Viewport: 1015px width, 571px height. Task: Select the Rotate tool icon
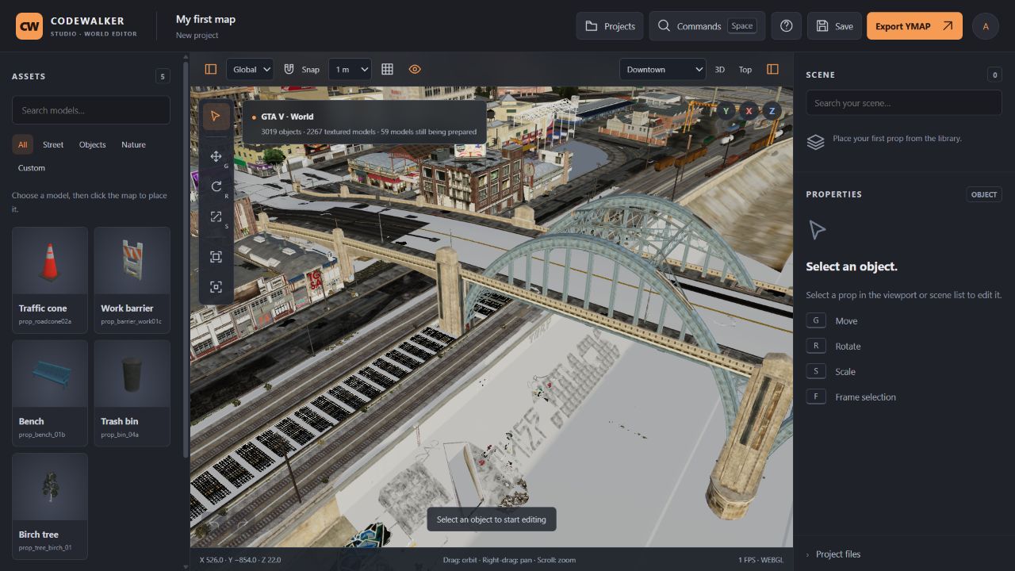click(216, 186)
